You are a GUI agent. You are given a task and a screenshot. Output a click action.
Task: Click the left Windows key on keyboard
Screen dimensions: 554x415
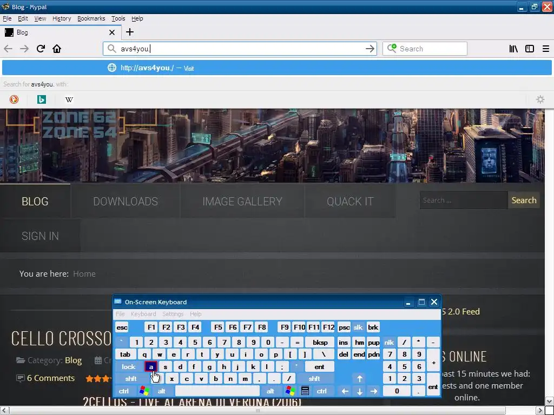(x=144, y=391)
